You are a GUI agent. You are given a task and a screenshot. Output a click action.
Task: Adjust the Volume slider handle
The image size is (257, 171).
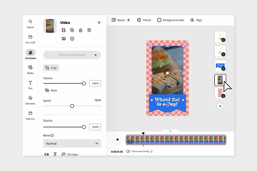(x=84, y=83)
